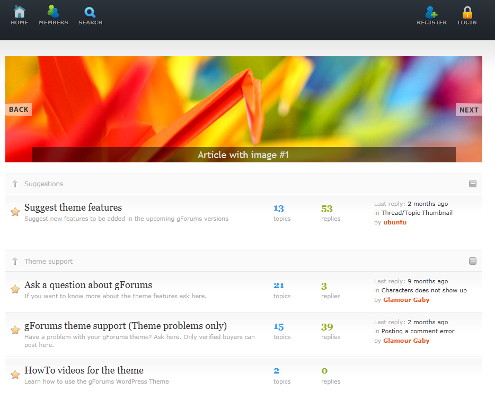This screenshot has width=495, height=399.
Task: Click the 0 replies count
Action: click(324, 370)
